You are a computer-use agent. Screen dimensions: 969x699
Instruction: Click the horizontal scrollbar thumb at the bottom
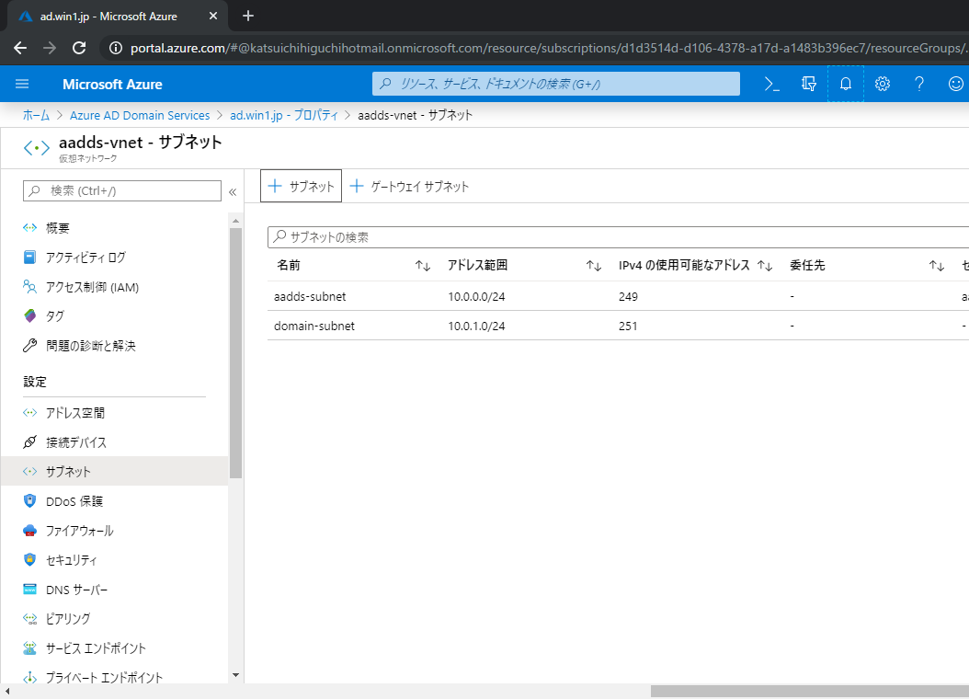pos(810,691)
